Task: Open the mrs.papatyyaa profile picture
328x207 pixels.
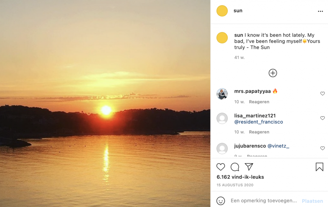Action: [222, 94]
